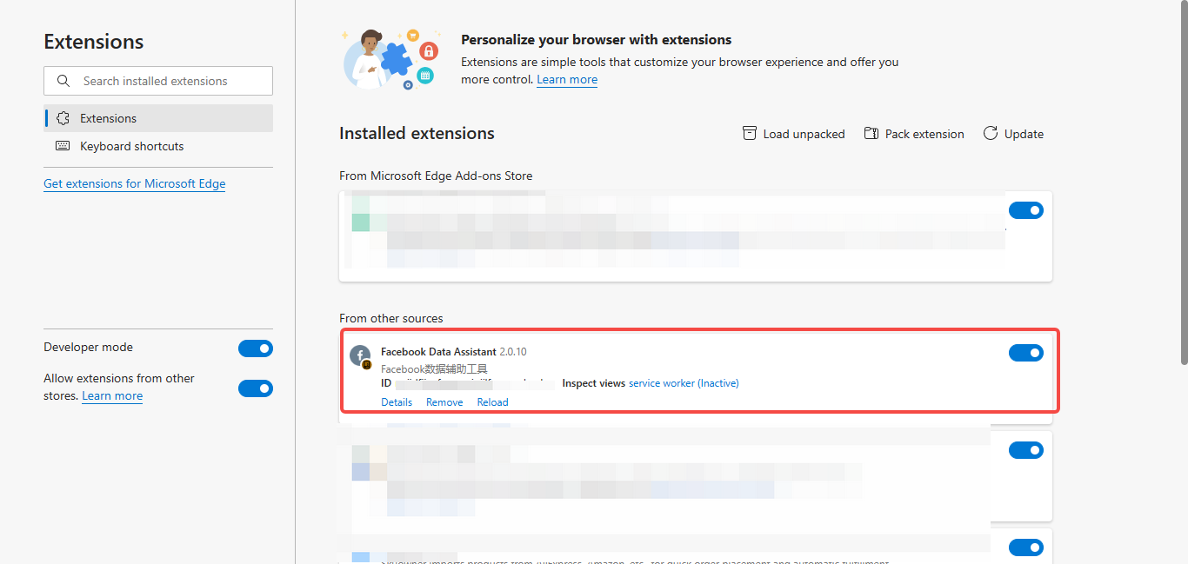The image size is (1188, 564).
Task: Click From Microsoft Edge Add-ons Store label
Action: (436, 176)
